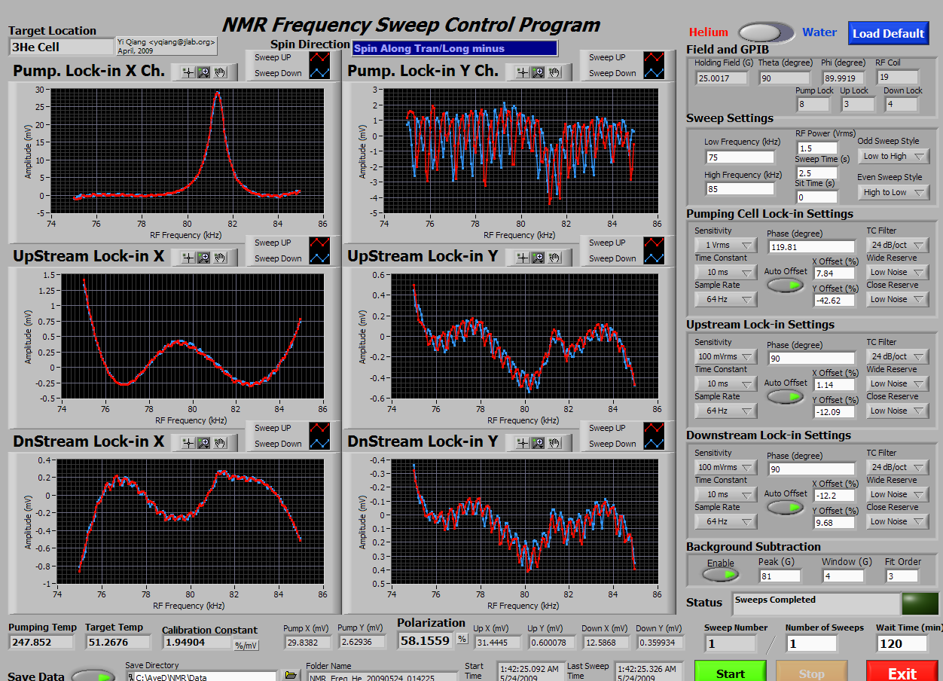Click the Low Frequency (kHz) field
The width and height of the screenshot is (943, 681).
[x=740, y=157]
